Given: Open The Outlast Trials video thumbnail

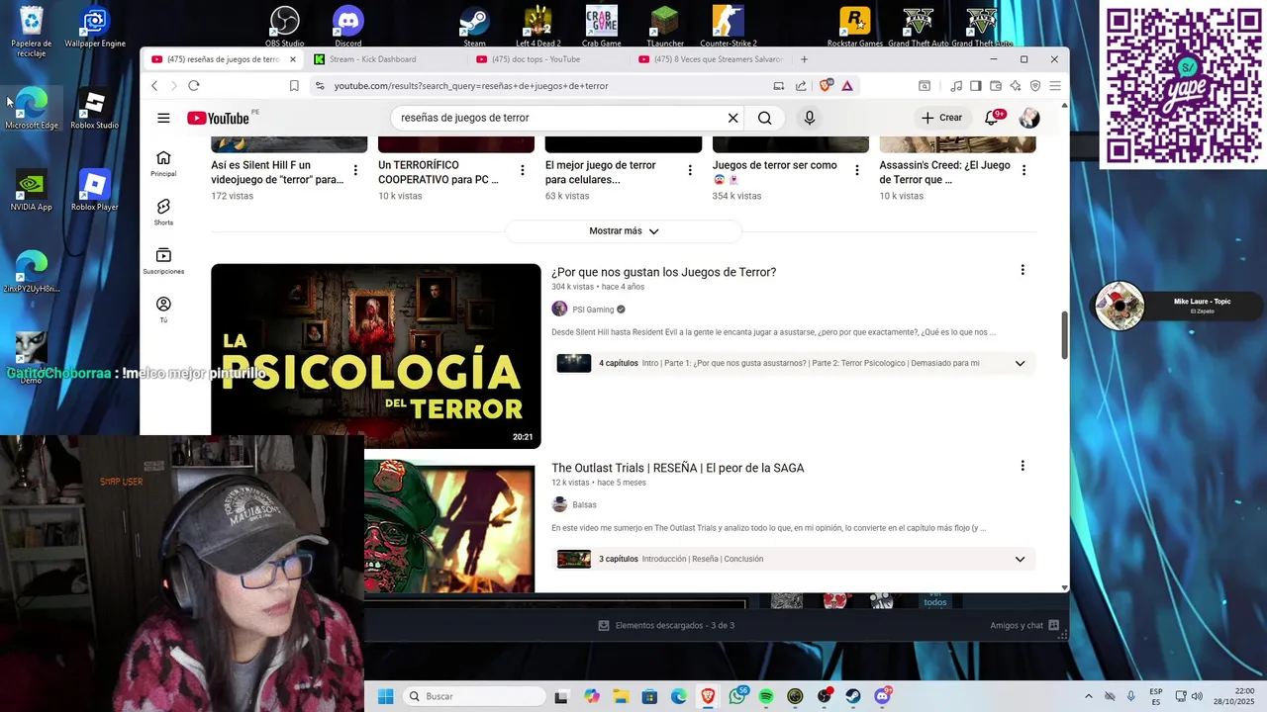Looking at the screenshot, I should tap(449, 526).
